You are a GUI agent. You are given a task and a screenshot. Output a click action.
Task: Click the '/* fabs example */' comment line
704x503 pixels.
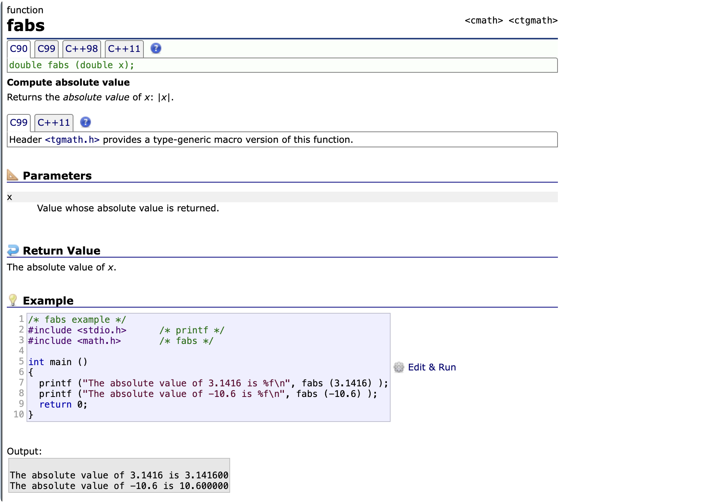click(x=77, y=320)
